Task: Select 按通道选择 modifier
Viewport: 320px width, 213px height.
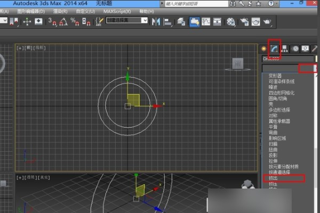Action: point(279,173)
